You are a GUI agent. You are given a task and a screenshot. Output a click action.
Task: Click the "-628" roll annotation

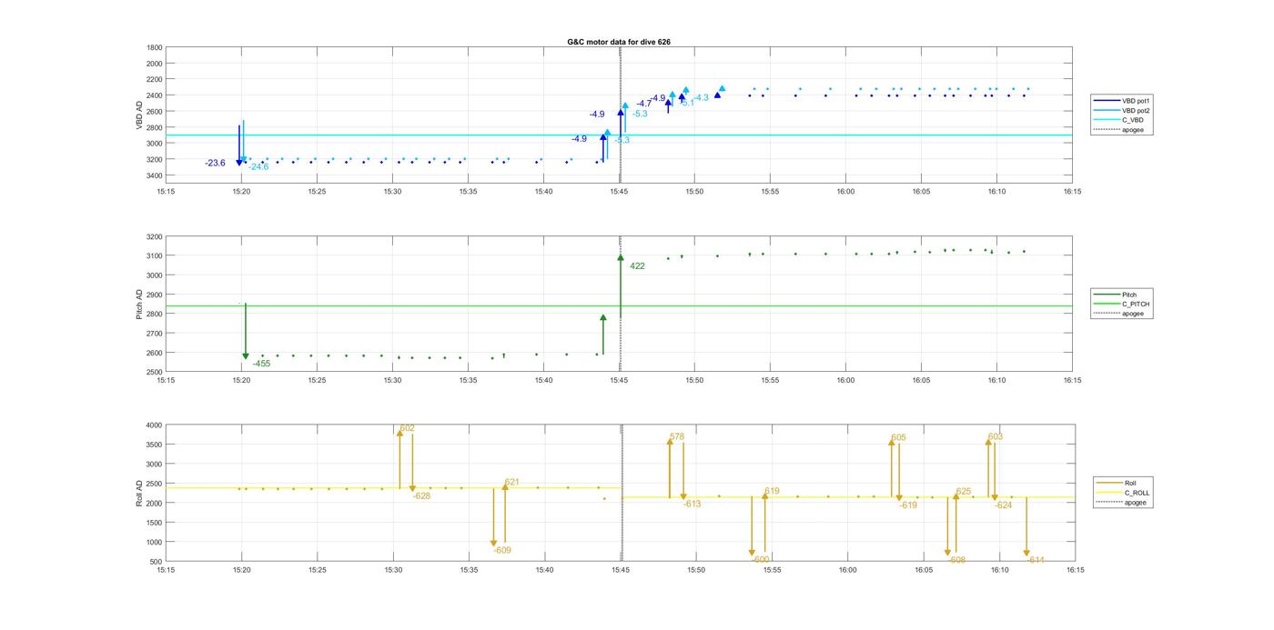coord(421,496)
